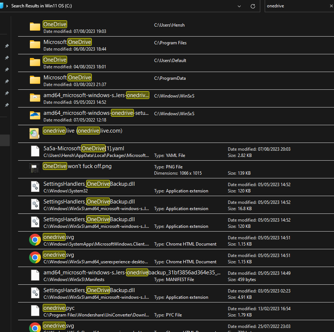Click the Chrome icon for onedrive.svg in amd64_userexperience
The image size is (334, 332).
(x=35, y=257)
